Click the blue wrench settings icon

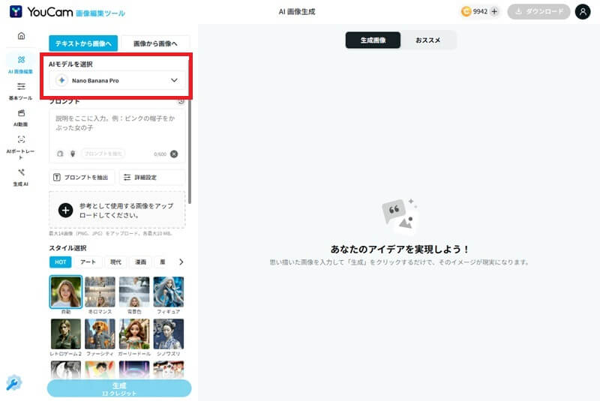[13, 383]
